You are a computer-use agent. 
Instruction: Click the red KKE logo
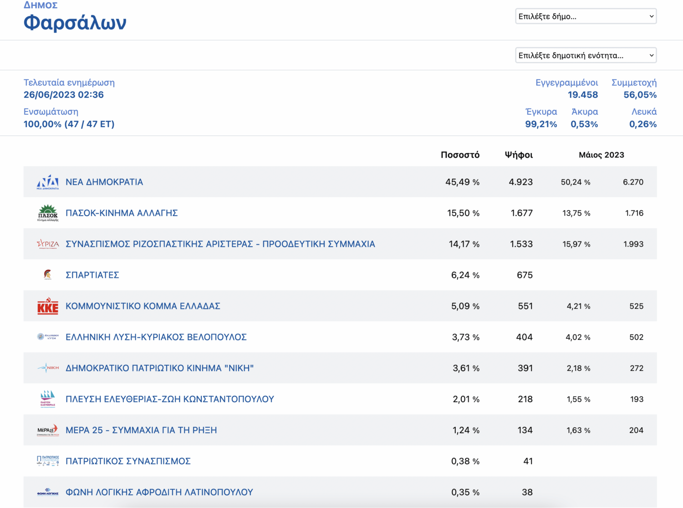pos(48,306)
